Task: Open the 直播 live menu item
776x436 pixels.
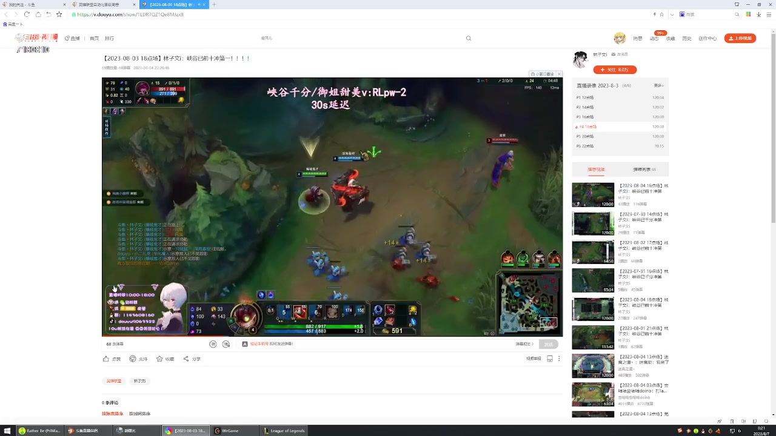Action: (x=72, y=38)
